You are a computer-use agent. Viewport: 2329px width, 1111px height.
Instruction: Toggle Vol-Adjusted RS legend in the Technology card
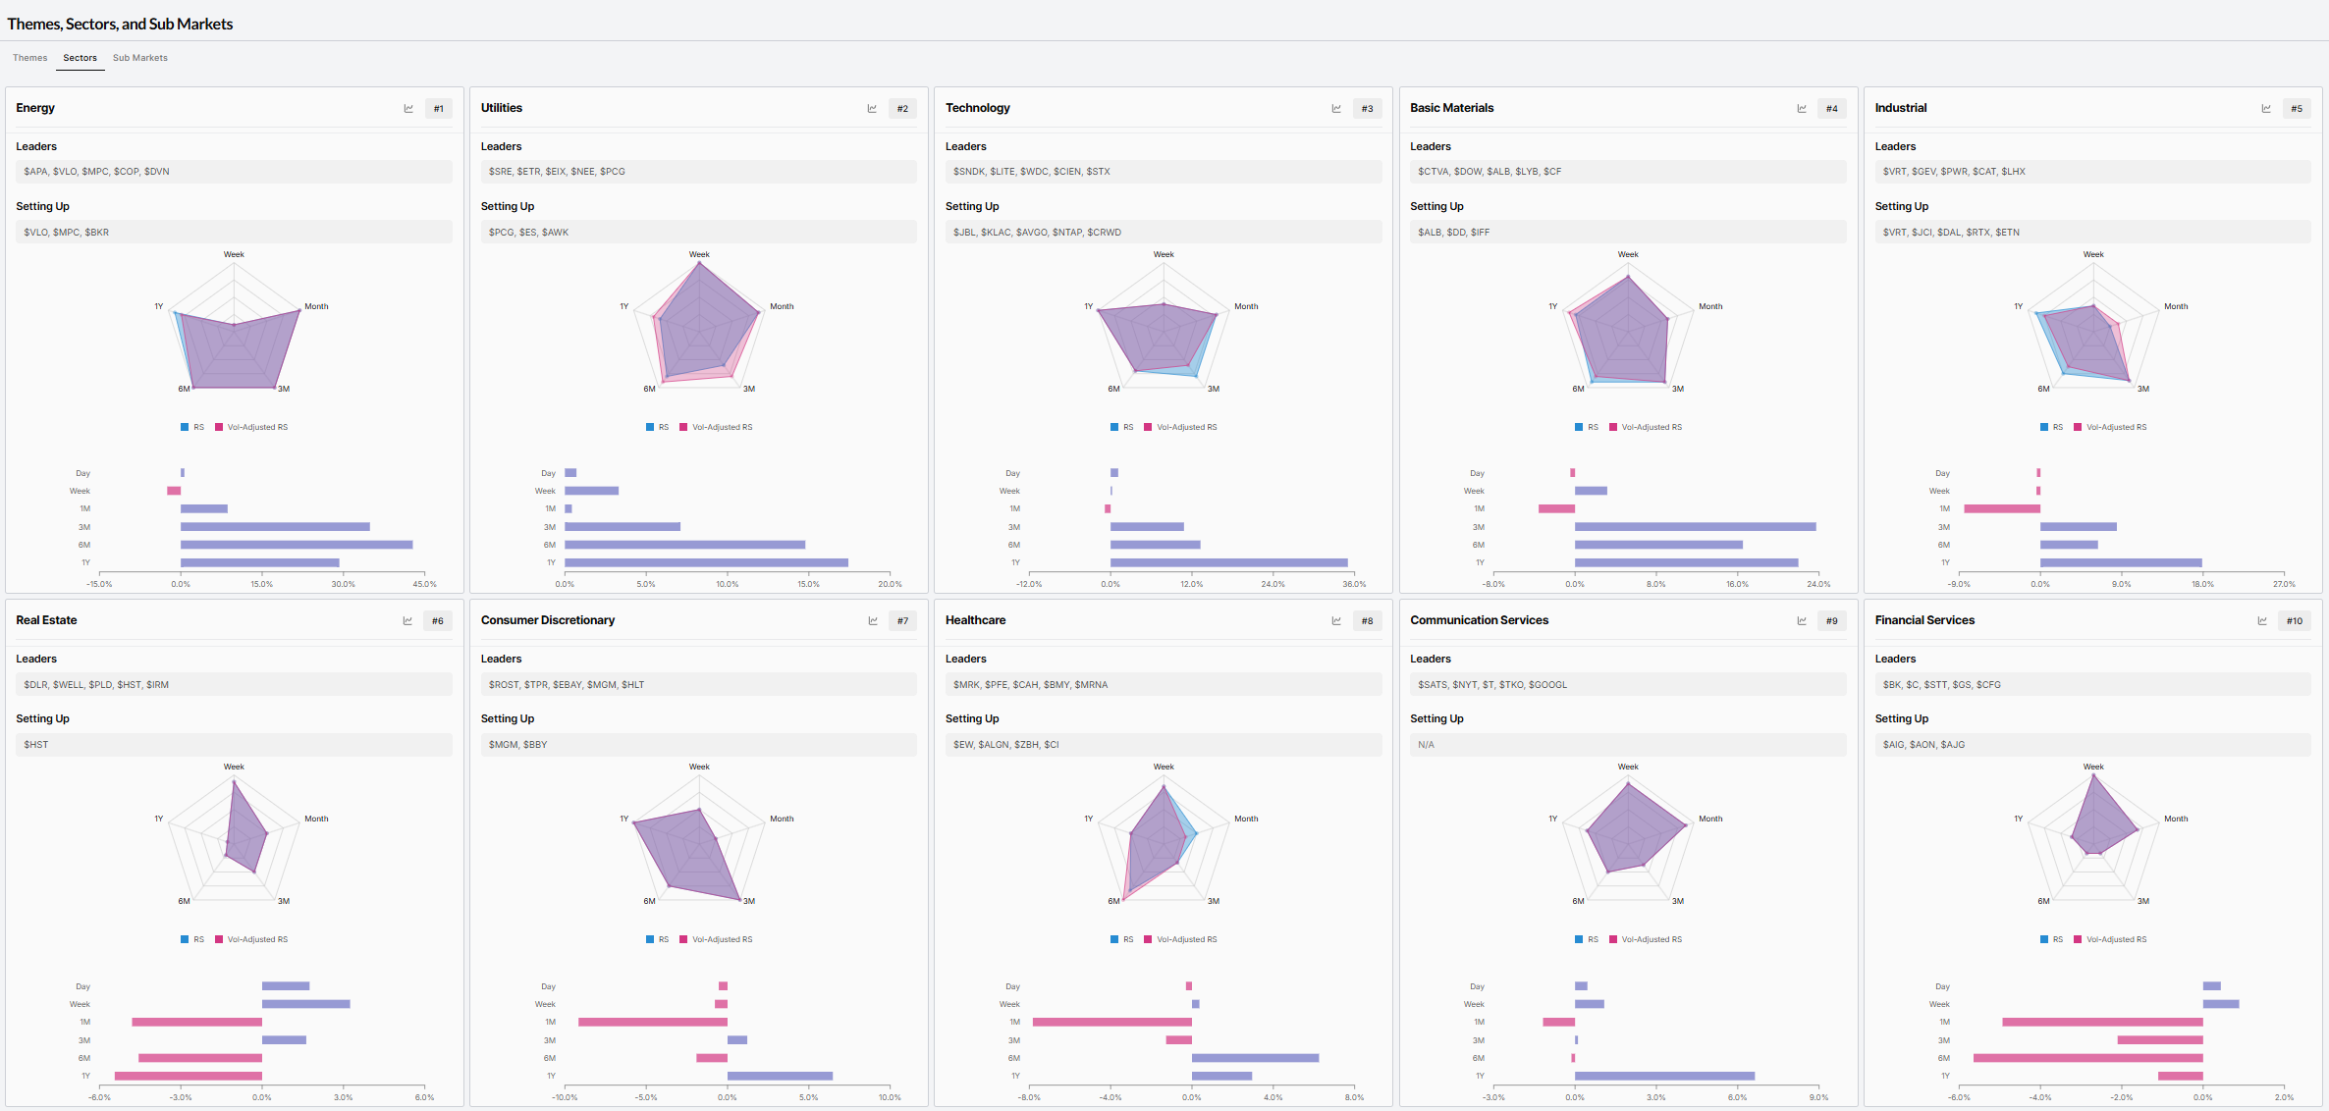(x=1185, y=427)
